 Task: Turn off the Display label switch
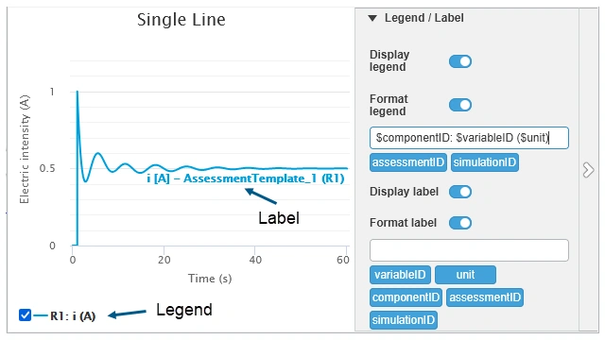coord(460,192)
